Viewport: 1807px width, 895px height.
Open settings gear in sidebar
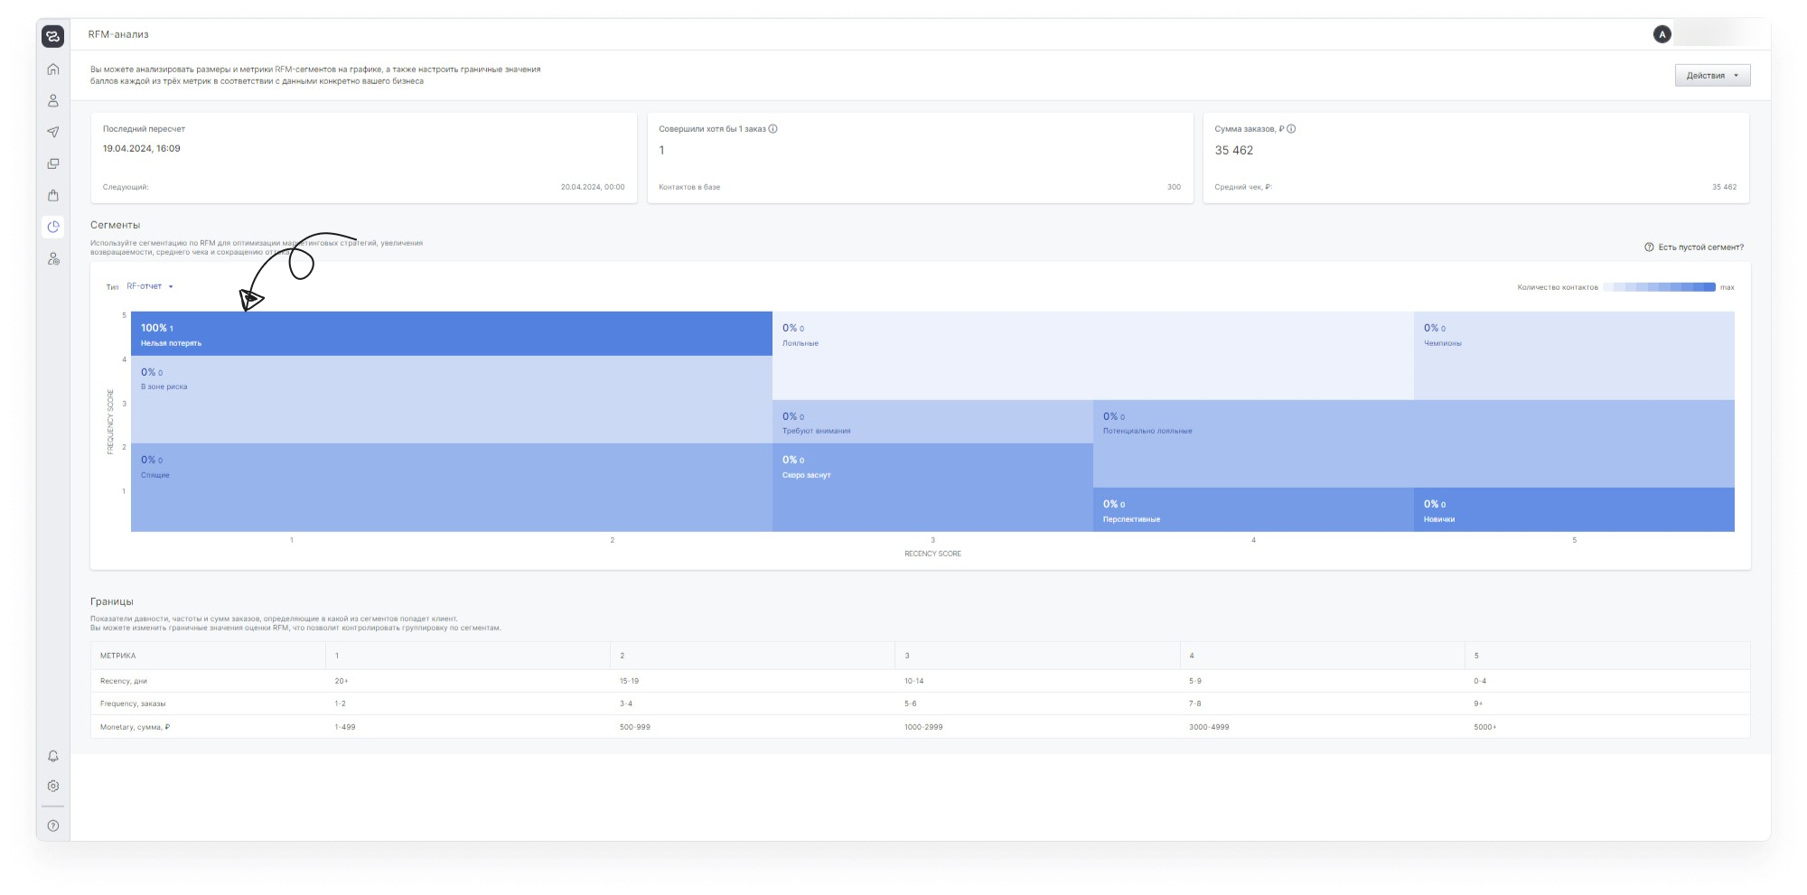53,786
